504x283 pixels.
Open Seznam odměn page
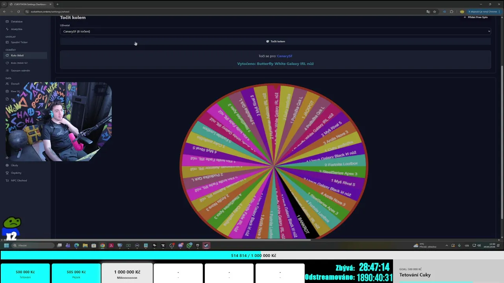[x=20, y=71]
